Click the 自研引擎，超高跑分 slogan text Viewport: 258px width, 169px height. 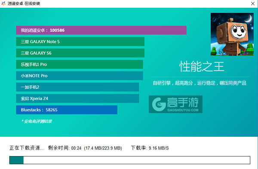pos(200,83)
